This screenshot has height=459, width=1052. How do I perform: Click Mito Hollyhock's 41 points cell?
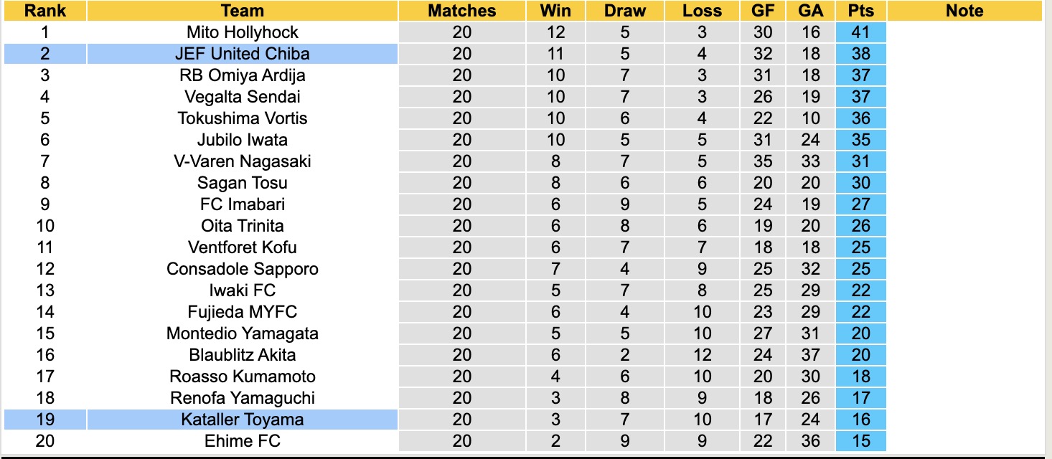(860, 32)
